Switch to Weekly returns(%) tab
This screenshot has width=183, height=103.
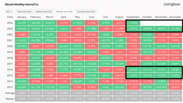[x=44, y=12]
